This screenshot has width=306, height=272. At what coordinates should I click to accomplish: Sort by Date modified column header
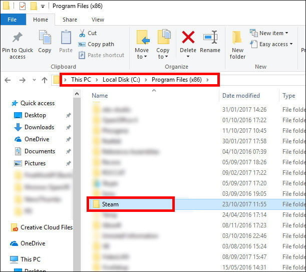pos(241,96)
